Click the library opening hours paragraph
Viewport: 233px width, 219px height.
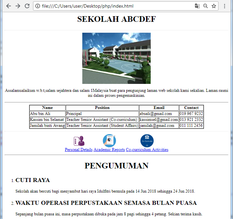pyautogui.click(x=109, y=214)
